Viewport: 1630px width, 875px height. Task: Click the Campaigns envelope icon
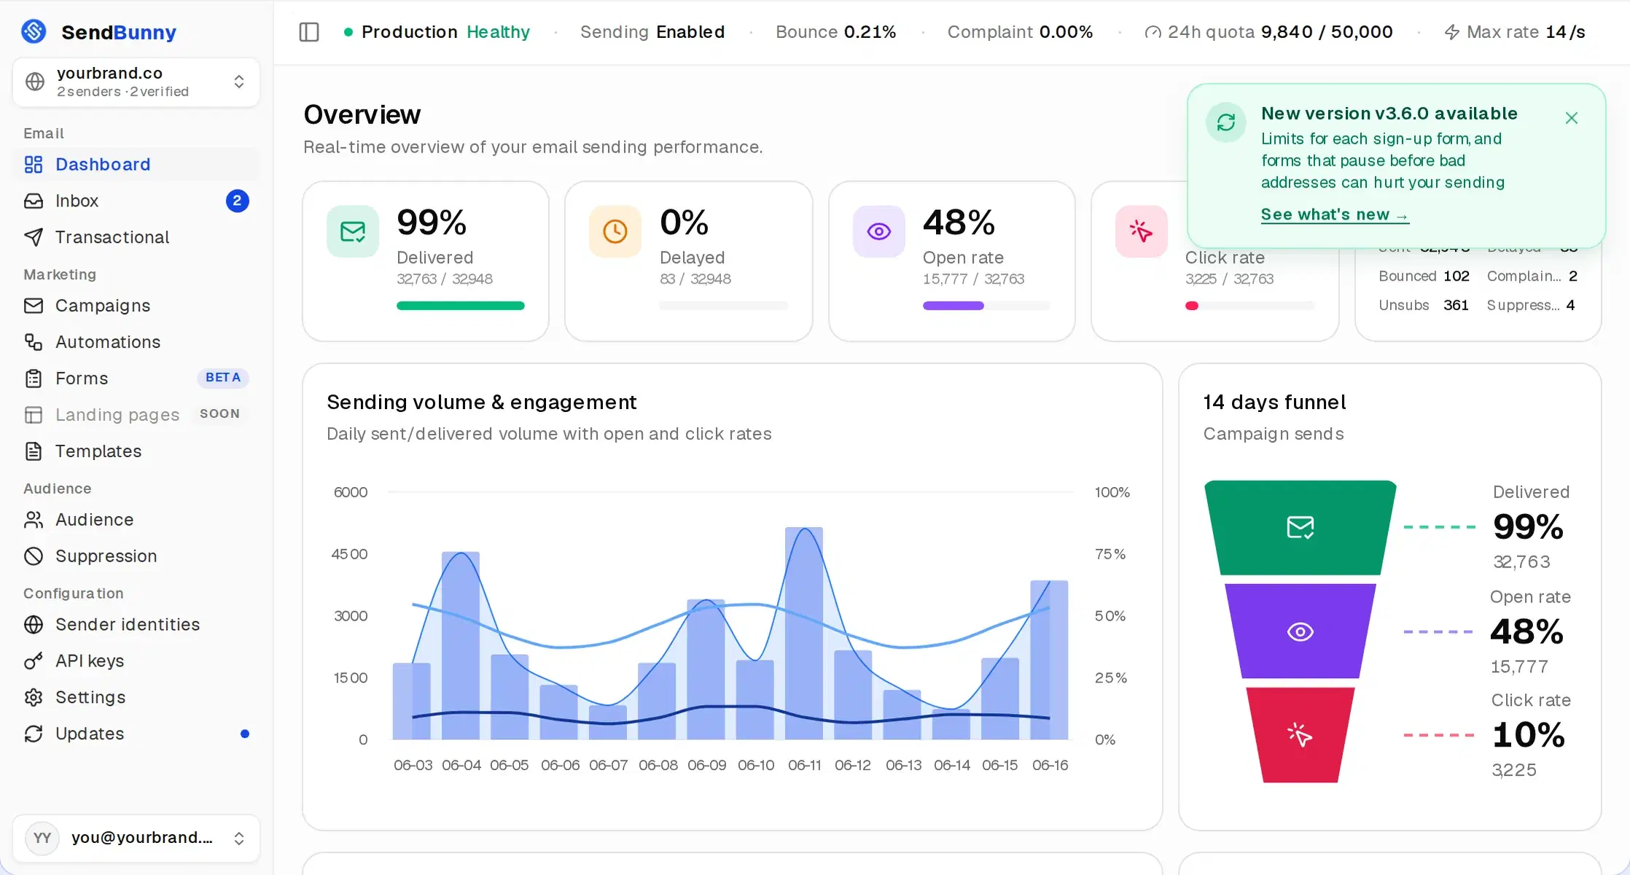tap(34, 306)
